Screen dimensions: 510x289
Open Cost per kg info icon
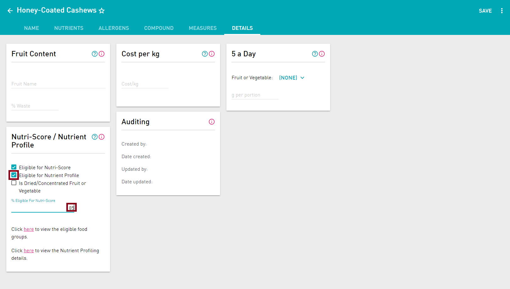[x=212, y=54]
